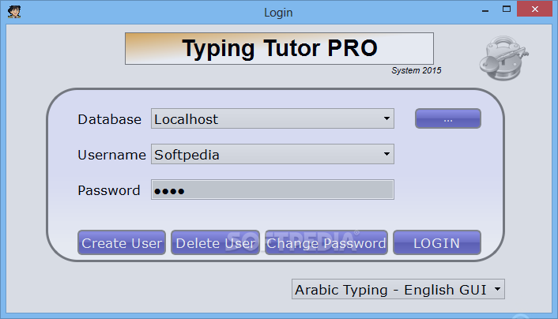Viewport: 558px width, 319px height.
Task: Minimize the Login window
Action: 485,9
